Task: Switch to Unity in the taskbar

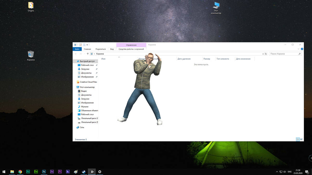Action: click(x=92, y=172)
